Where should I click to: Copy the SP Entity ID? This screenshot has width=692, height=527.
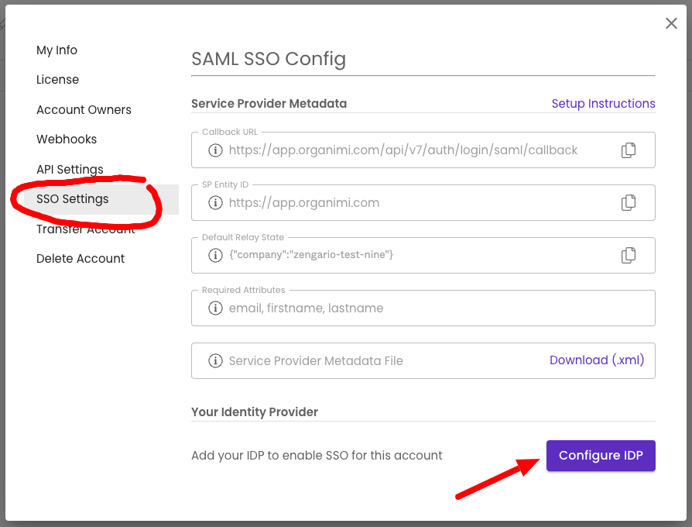pyautogui.click(x=629, y=203)
